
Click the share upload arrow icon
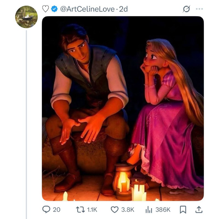coord(199,210)
